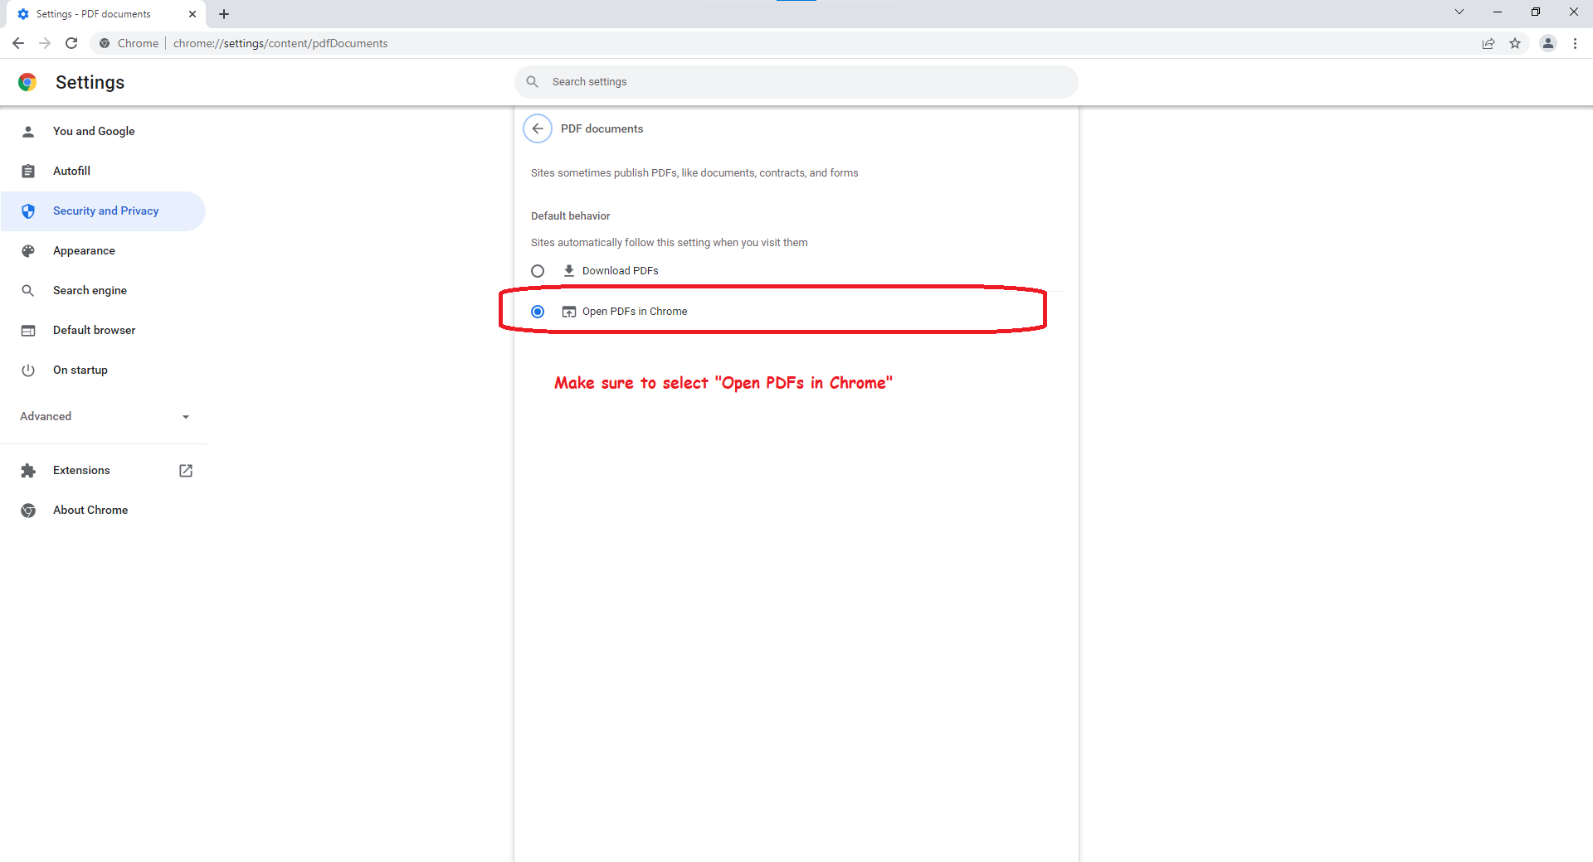Open the About Chrome menu entry
Image resolution: width=1593 pixels, height=862 pixels.
pos(90,510)
